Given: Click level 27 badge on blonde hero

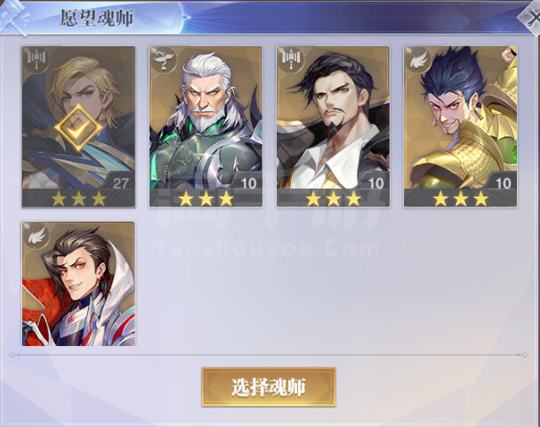Looking at the screenshot, I should [120, 183].
